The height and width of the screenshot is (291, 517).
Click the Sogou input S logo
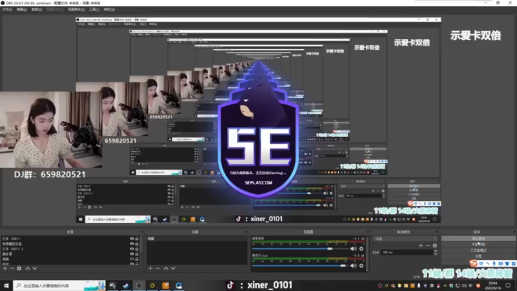[x=474, y=263]
